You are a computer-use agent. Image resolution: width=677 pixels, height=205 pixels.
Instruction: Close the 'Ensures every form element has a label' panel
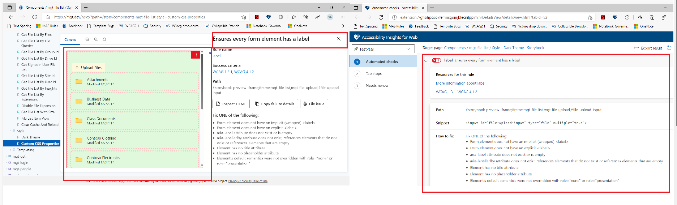339,39
